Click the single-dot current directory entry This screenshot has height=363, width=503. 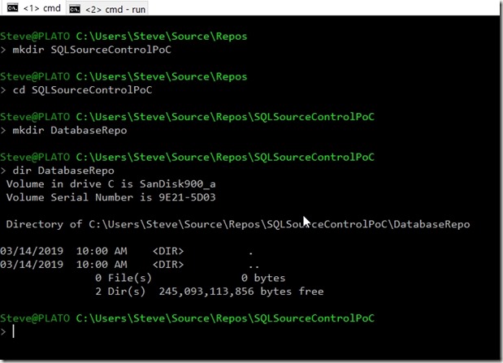(250, 250)
